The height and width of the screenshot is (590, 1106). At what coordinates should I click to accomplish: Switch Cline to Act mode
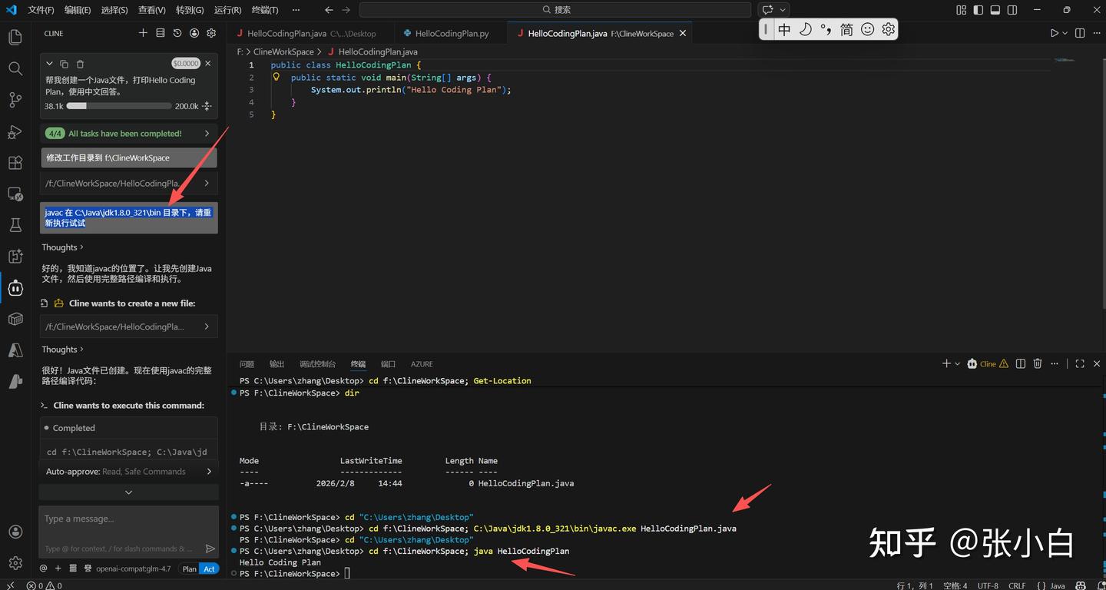tap(209, 569)
